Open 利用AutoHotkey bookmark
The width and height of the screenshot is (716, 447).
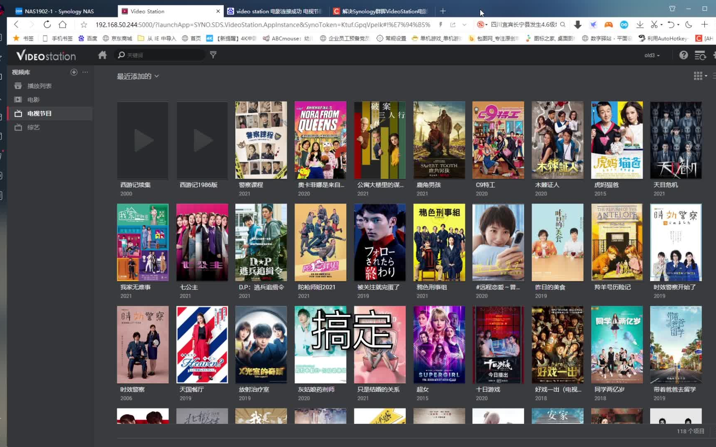[663, 38]
